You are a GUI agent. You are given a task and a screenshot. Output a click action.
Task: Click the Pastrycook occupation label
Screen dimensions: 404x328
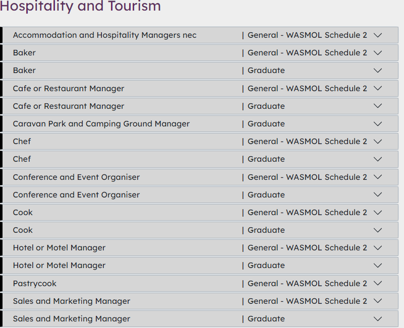[x=35, y=284]
